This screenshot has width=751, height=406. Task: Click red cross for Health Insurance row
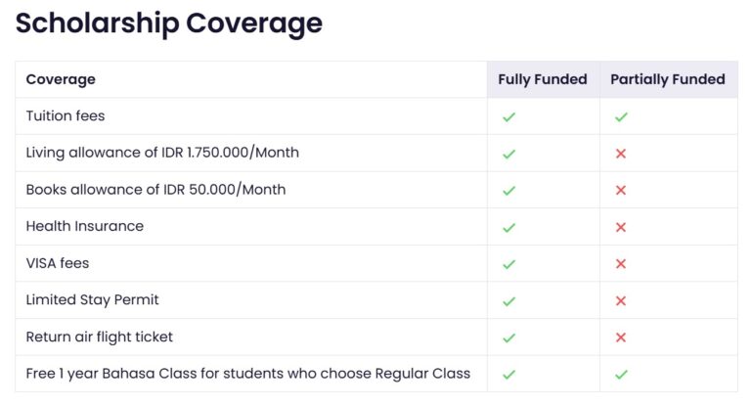[621, 227]
